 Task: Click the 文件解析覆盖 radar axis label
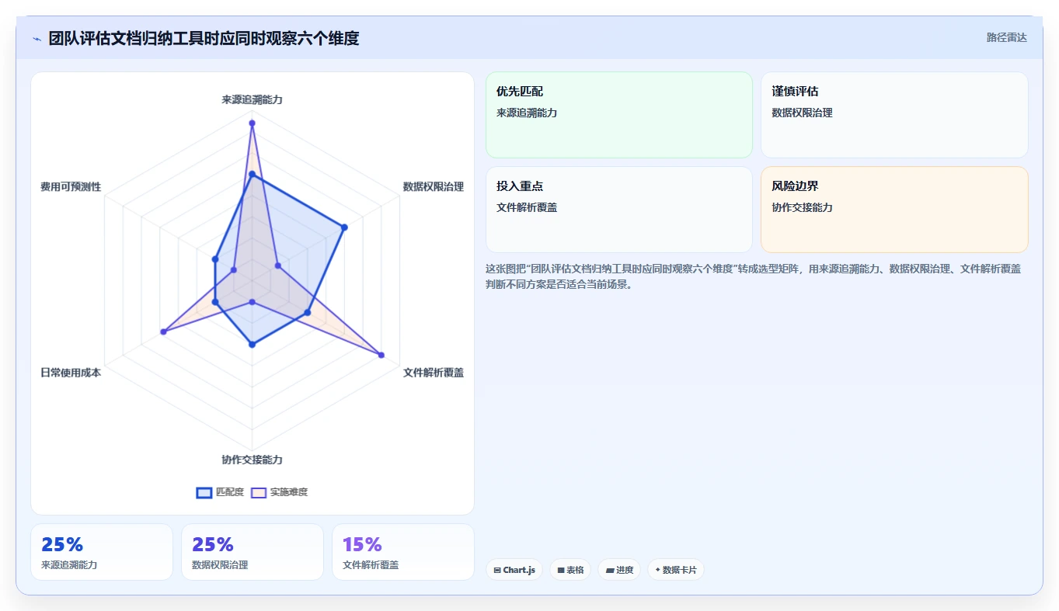(x=434, y=373)
